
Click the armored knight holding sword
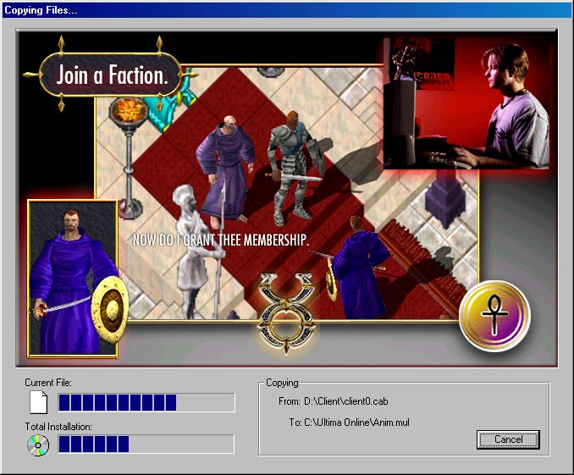pos(295,168)
